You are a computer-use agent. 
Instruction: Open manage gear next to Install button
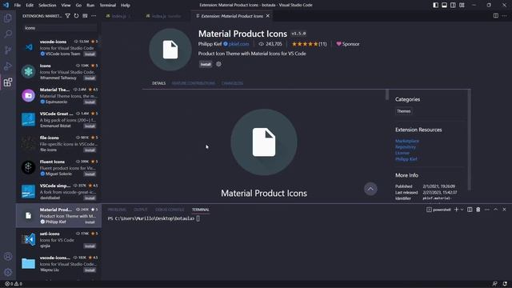pos(218,64)
